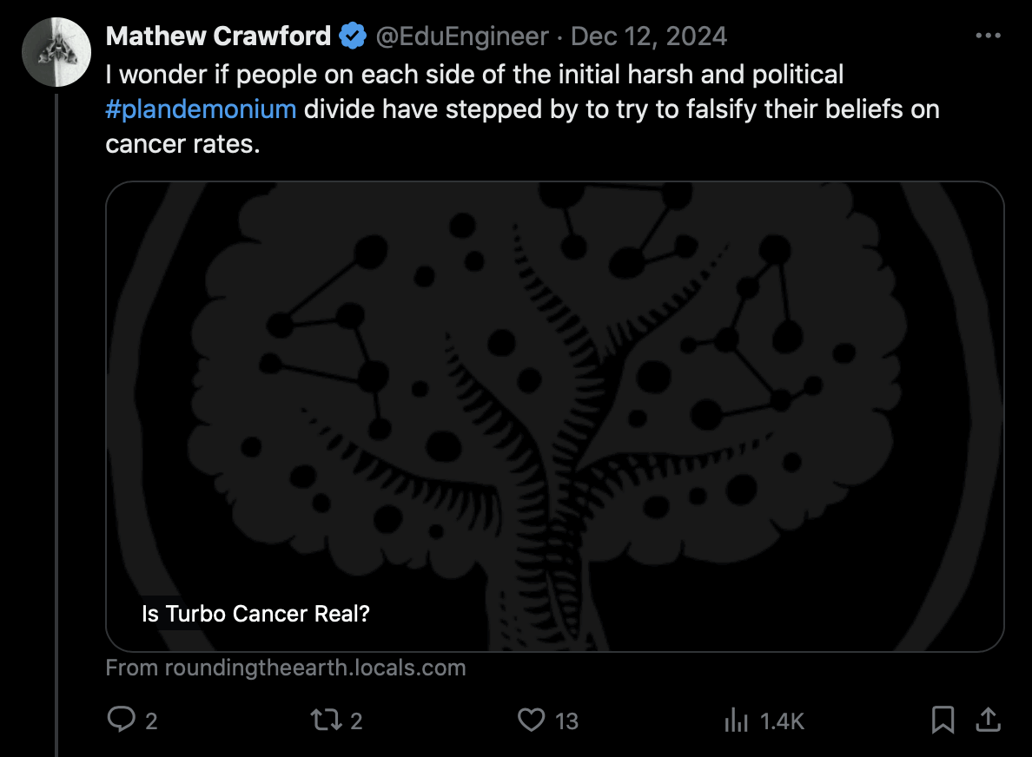The width and height of the screenshot is (1032, 757).
Task: Bookmark this post
Action: tap(943, 720)
